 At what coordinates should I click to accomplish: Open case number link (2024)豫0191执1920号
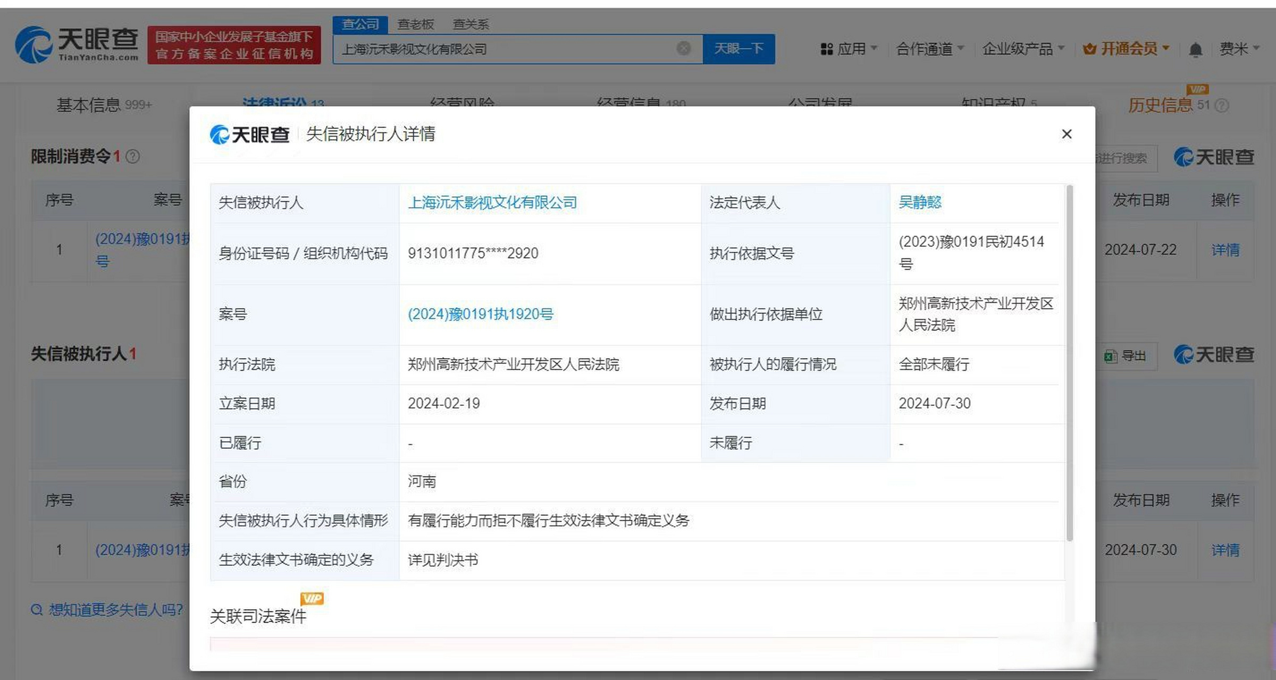click(x=481, y=314)
